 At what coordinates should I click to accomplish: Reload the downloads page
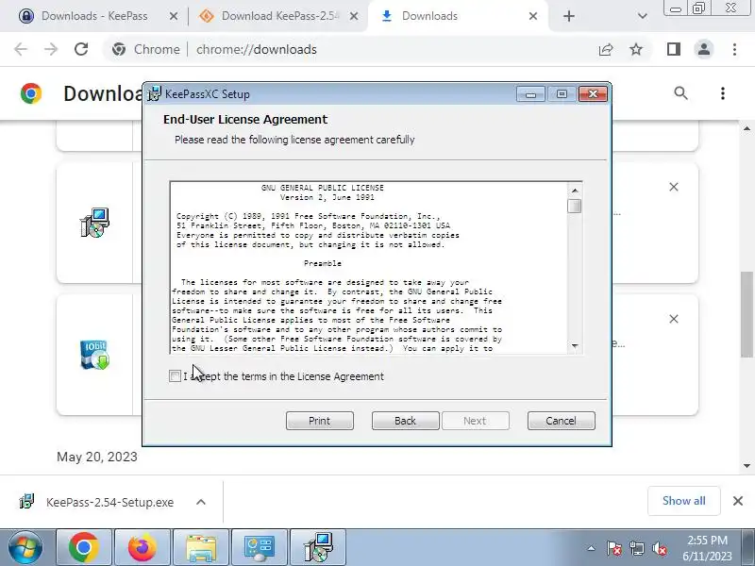pos(81,49)
